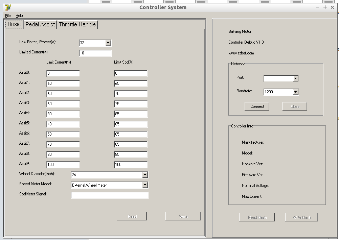Click the Model: label in Controller Info
This screenshot has height=240, width=339.
pos(247,153)
